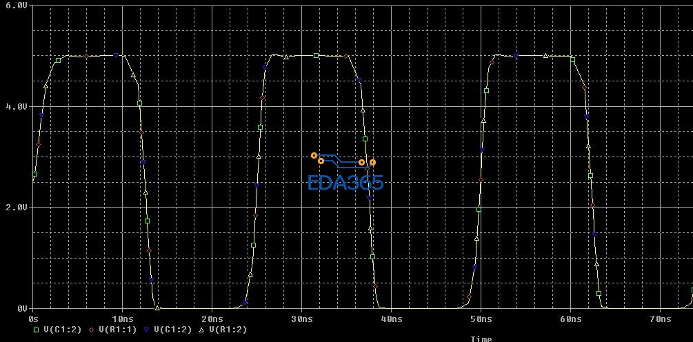Click the 10ns time axis label
This screenshot has width=693, height=342.
123,319
